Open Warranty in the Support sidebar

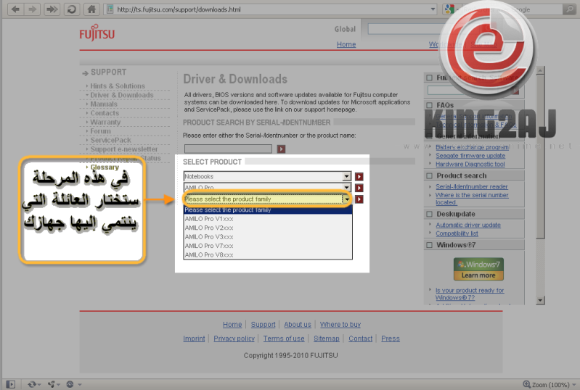coord(105,123)
